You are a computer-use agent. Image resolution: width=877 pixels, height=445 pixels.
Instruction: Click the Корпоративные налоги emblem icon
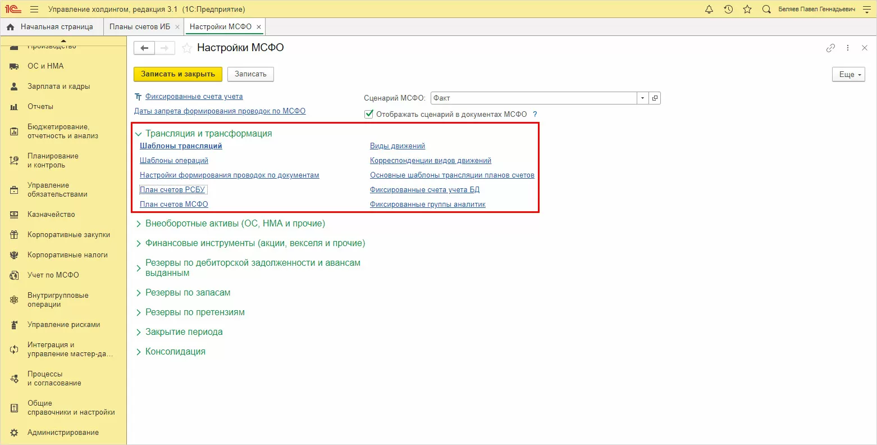coord(15,255)
